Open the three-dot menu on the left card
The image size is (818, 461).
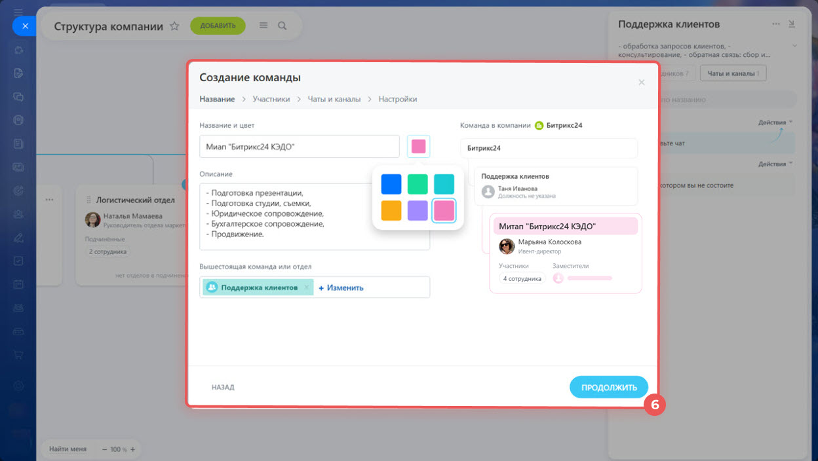click(49, 199)
